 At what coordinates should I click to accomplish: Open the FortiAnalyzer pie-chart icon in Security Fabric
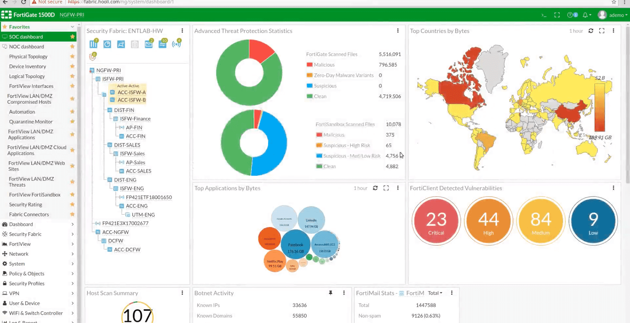(107, 44)
